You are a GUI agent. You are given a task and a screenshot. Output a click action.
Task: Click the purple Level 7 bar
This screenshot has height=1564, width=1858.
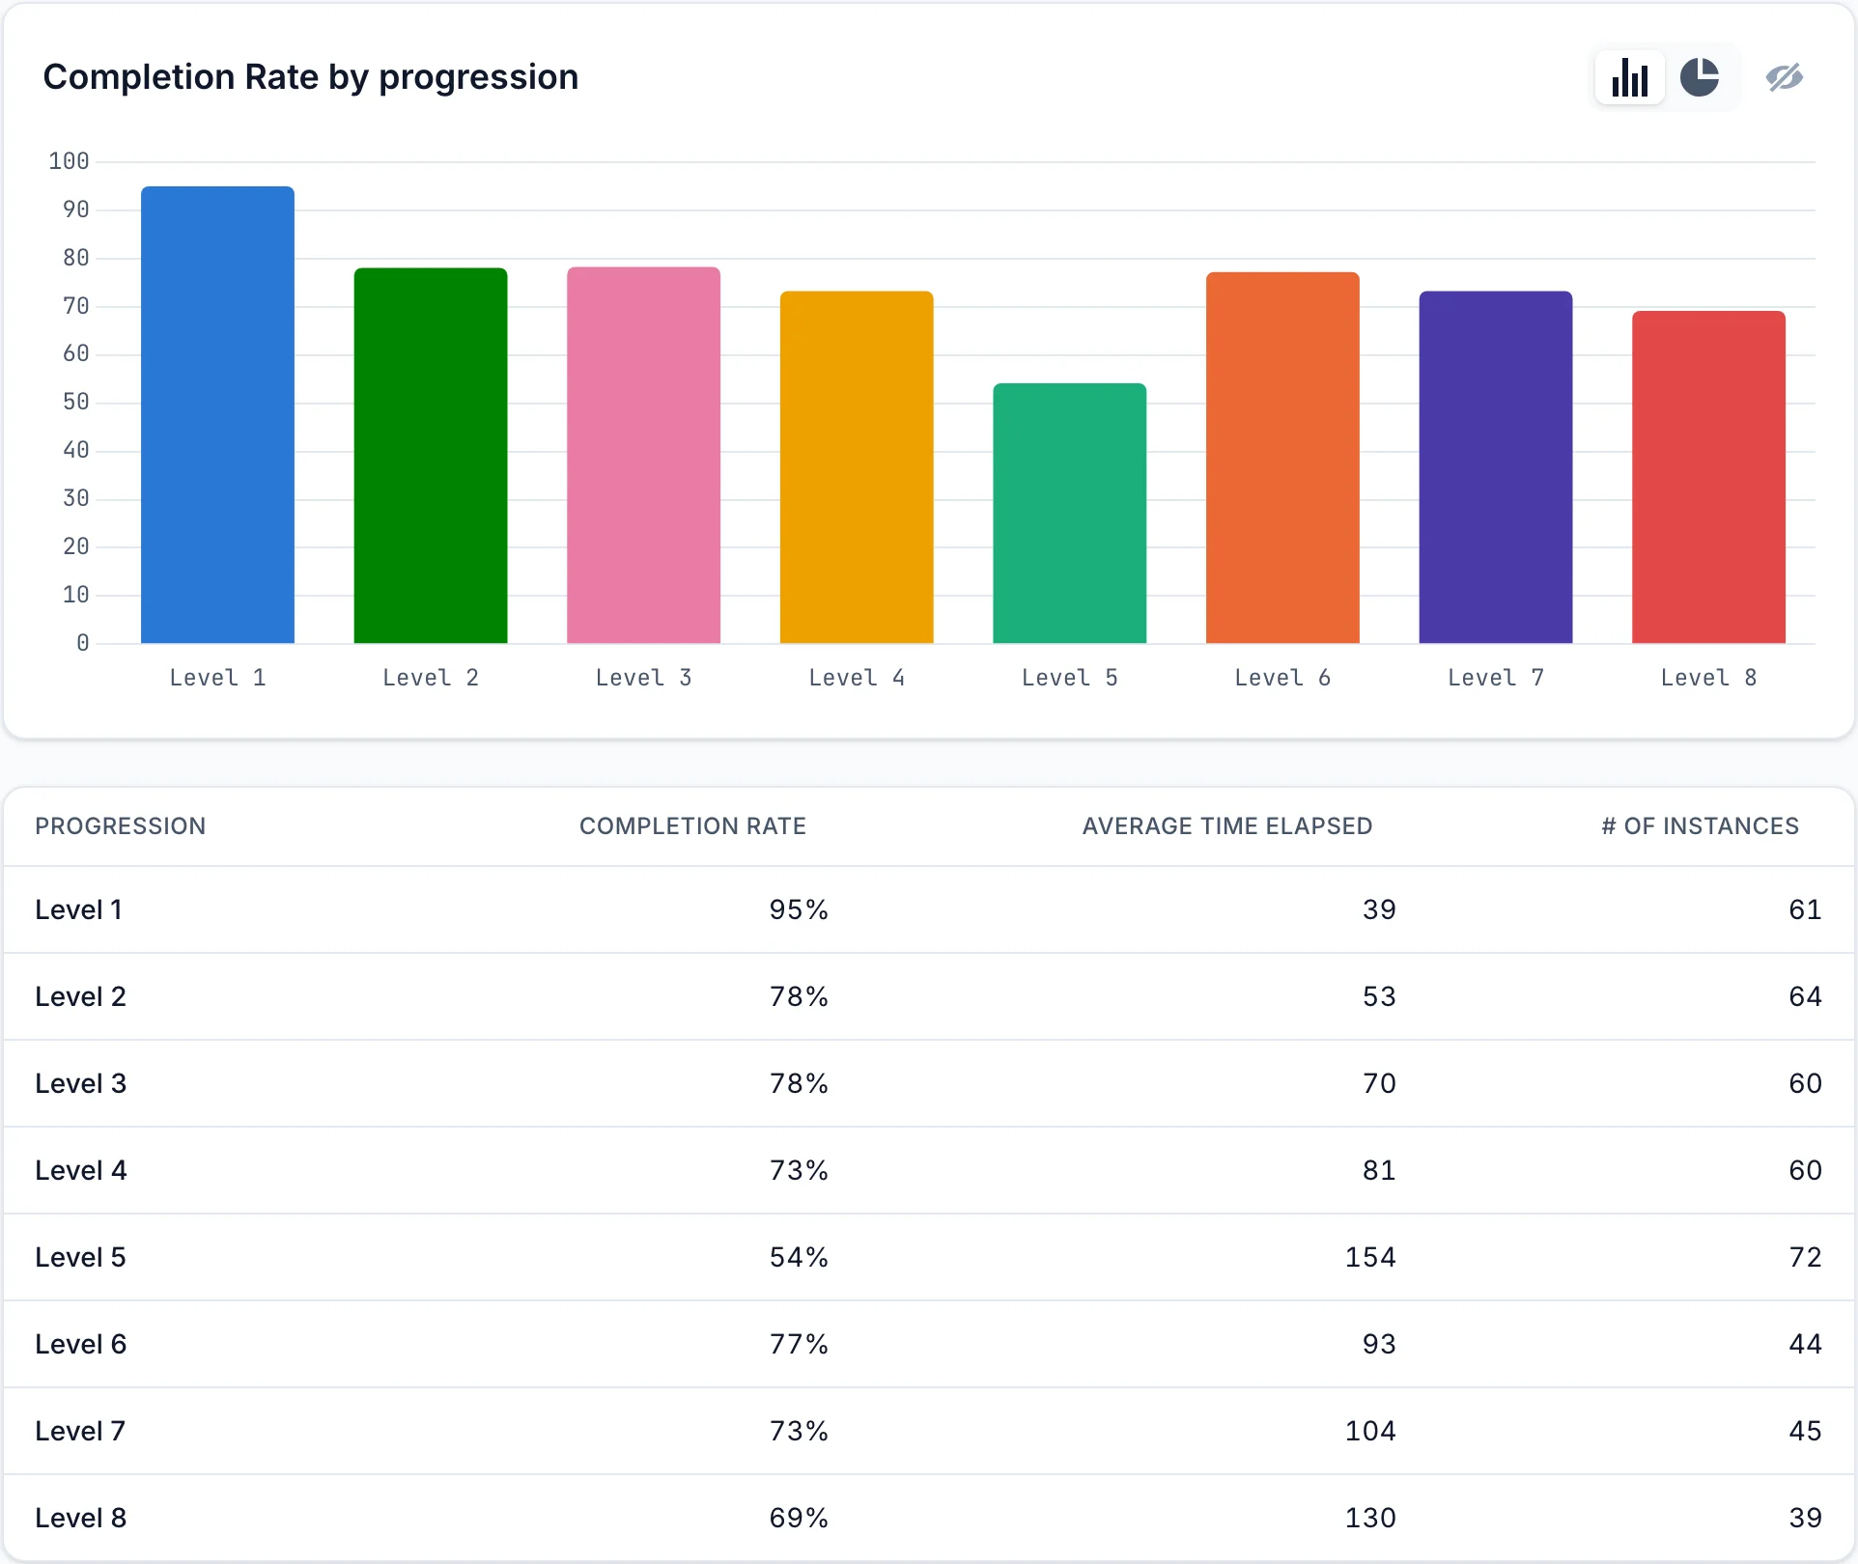pyautogui.click(x=1496, y=467)
